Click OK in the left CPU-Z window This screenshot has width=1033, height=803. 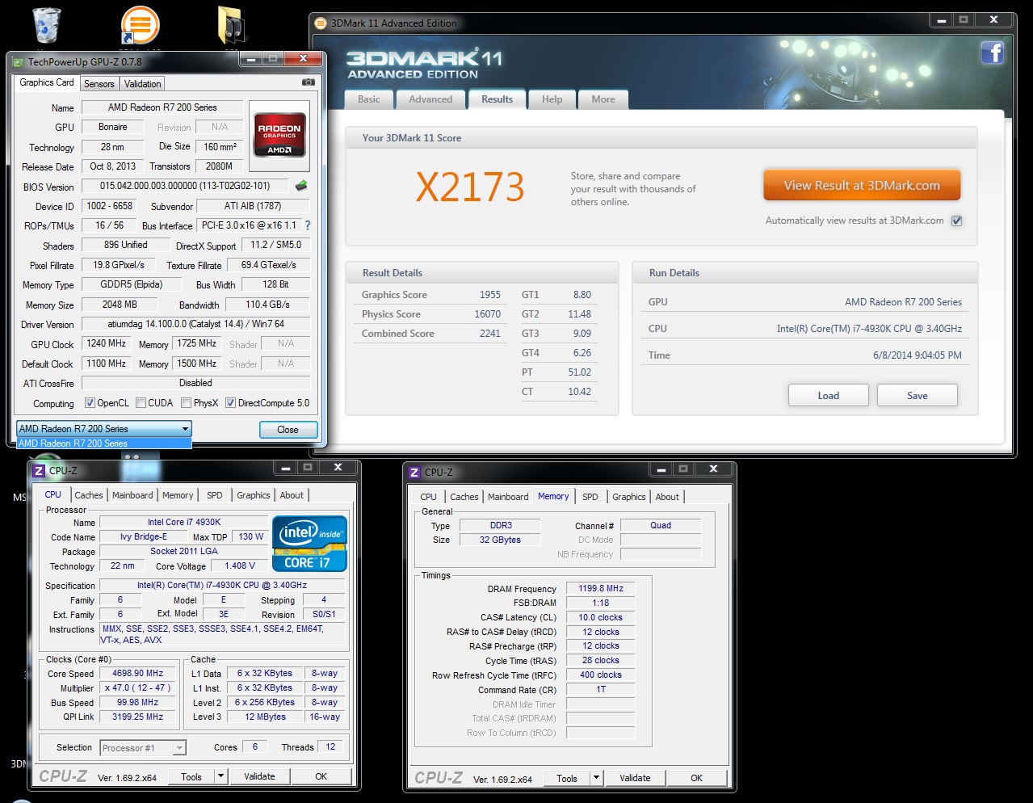tap(321, 776)
